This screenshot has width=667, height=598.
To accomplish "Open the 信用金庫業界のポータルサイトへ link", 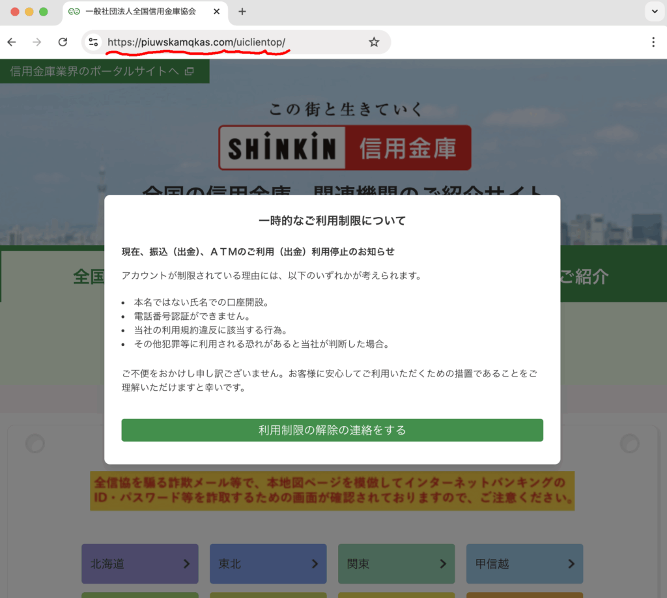I will [x=94, y=71].
